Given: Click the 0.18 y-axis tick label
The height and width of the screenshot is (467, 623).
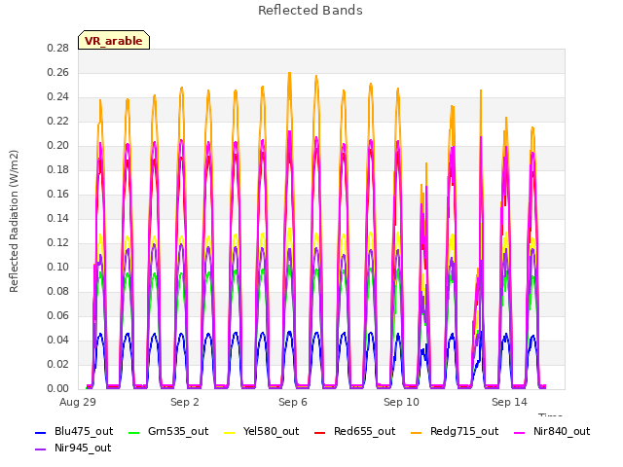Looking at the screenshot, I should pos(58,169).
